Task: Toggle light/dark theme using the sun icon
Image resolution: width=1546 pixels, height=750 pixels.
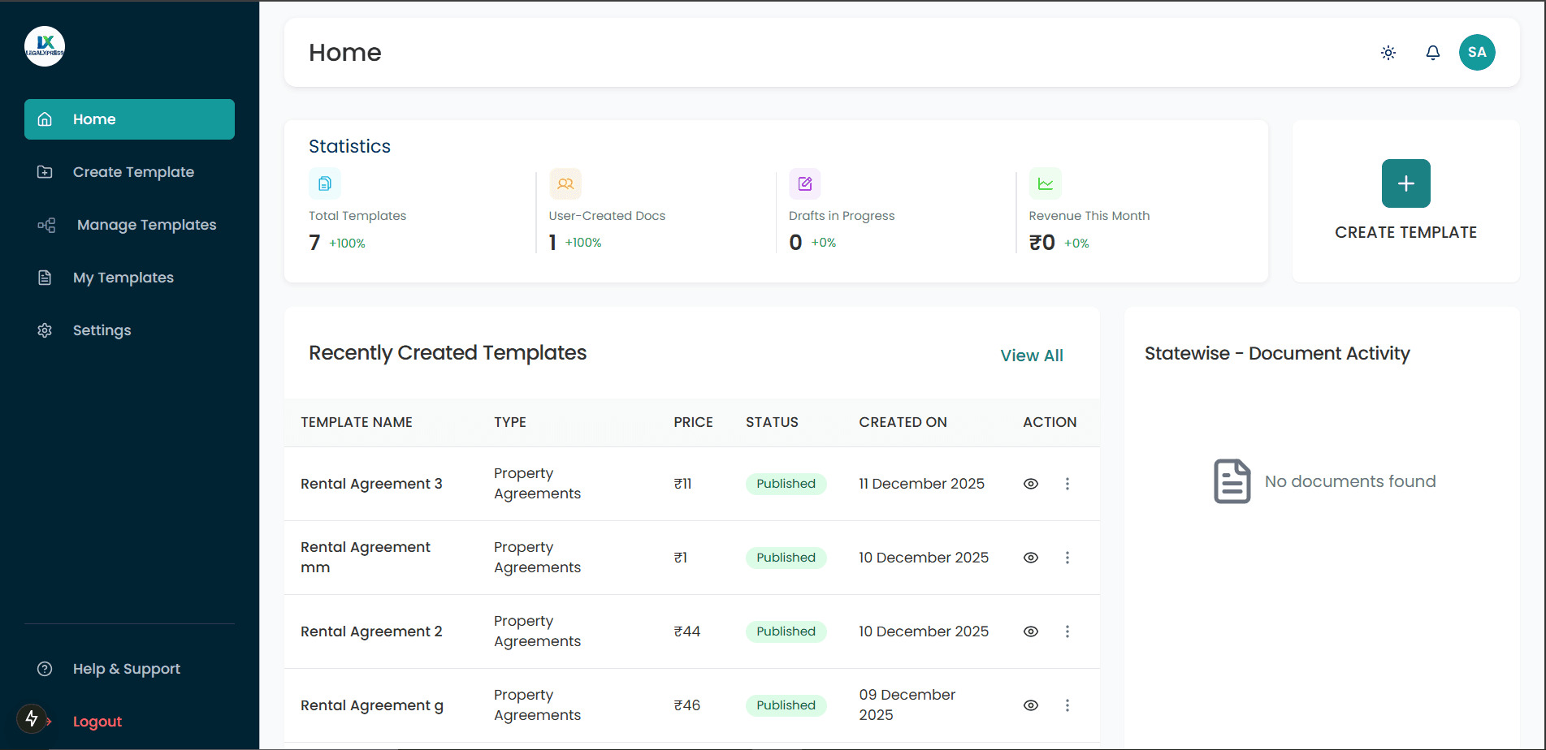Action: coord(1388,52)
